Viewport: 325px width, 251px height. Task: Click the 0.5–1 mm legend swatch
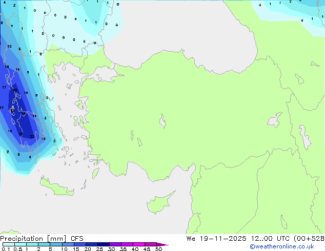click(21, 244)
